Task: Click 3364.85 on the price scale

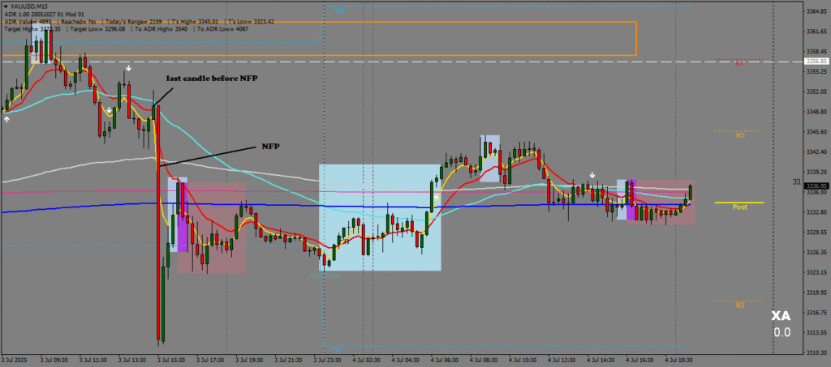Action: [816, 11]
